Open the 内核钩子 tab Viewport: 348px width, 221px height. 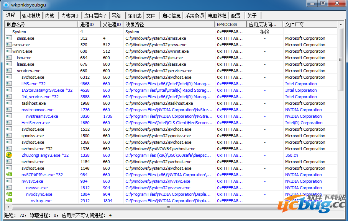(x=70, y=16)
